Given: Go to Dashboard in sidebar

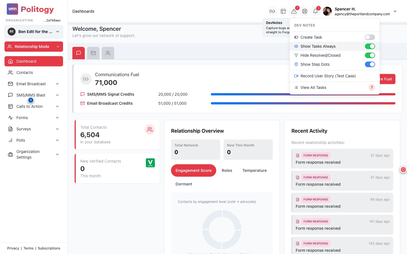Looking at the screenshot, I should (x=34, y=61).
